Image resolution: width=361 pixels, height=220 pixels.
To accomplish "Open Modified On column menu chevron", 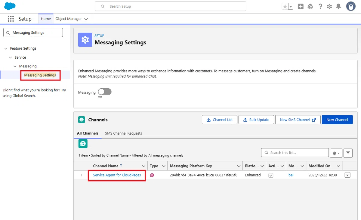I will (x=339, y=166).
